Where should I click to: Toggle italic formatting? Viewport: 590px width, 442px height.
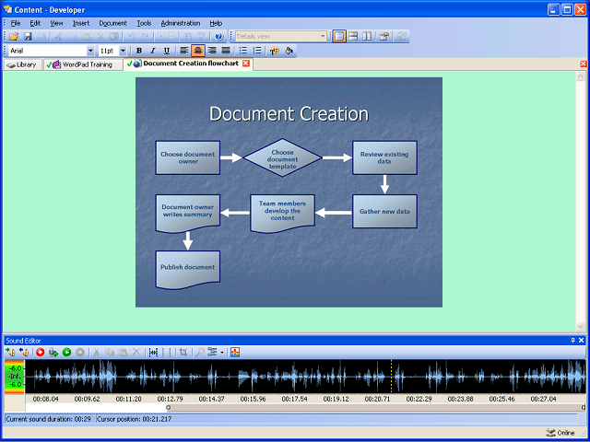click(x=153, y=51)
